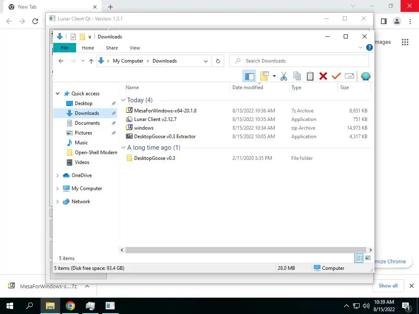Click the Cut scissors toolbar icon

tap(284, 76)
